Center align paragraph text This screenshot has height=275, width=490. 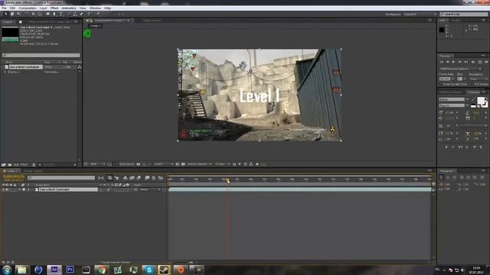click(x=448, y=177)
